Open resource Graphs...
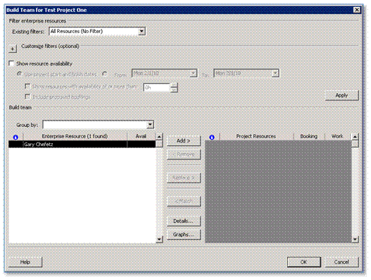 click(x=184, y=234)
